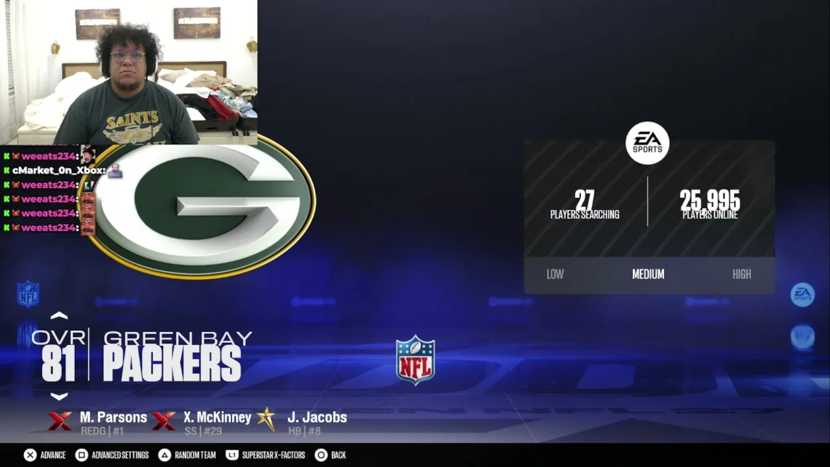Click the LOW activity label
This screenshot has width=830, height=467.
click(x=555, y=274)
